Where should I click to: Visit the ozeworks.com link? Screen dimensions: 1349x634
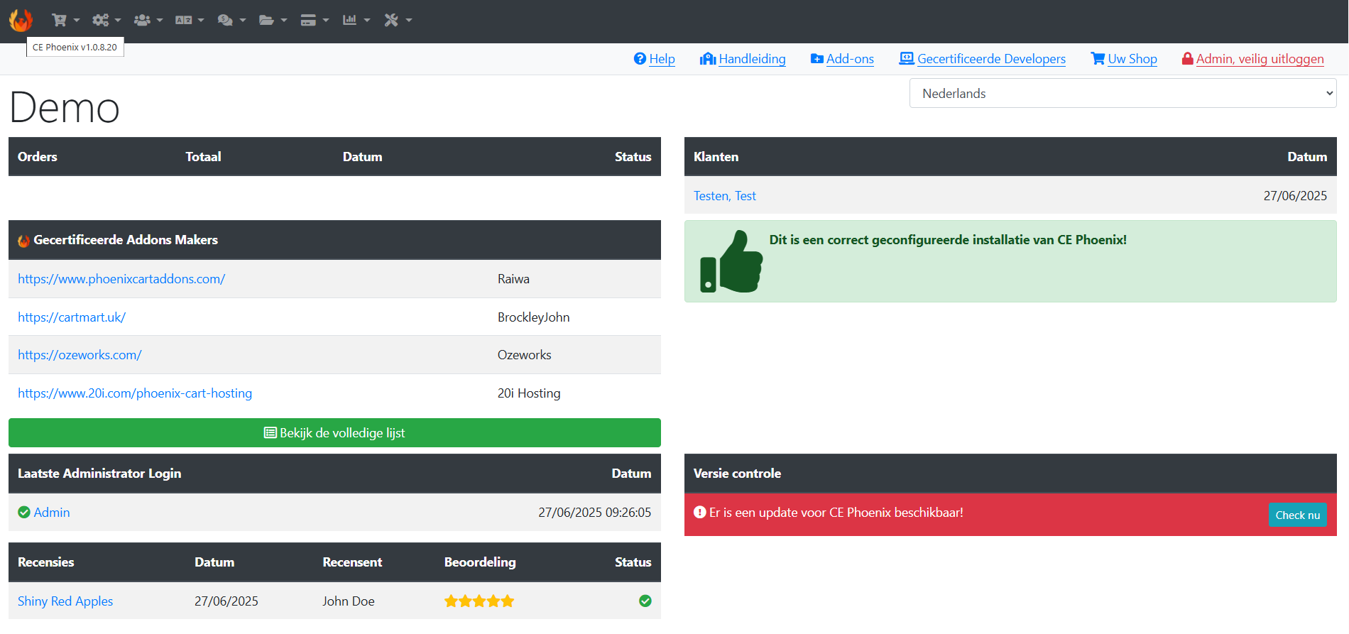80,355
